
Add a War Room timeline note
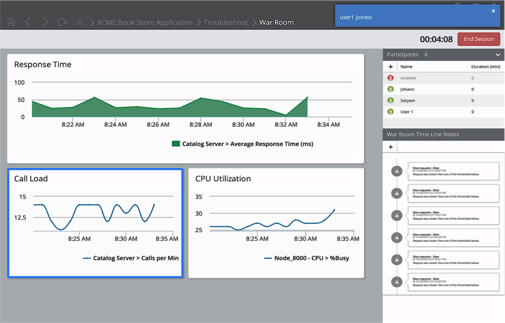(391, 147)
